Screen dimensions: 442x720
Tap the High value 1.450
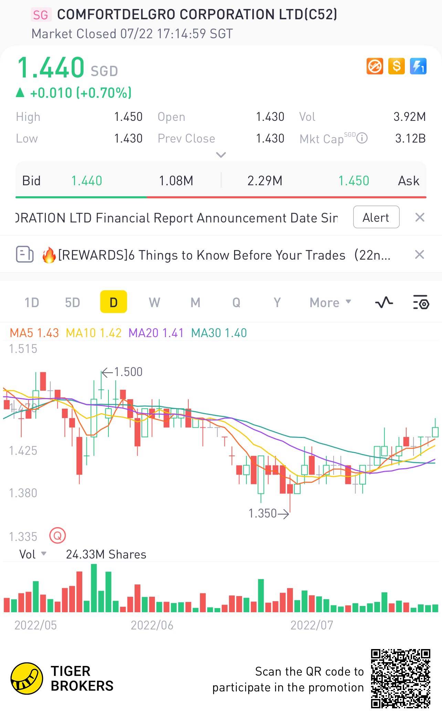coord(128,117)
